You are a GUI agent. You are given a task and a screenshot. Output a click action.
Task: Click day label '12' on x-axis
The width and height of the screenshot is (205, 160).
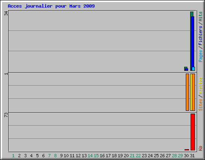coord(78,156)
